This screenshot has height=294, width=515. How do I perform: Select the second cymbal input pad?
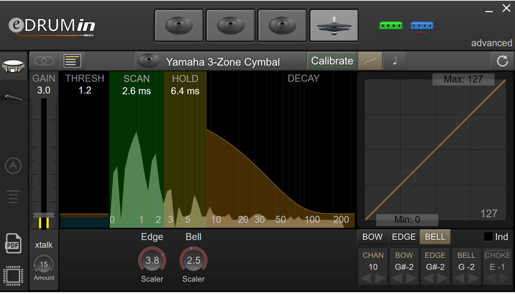[231, 26]
